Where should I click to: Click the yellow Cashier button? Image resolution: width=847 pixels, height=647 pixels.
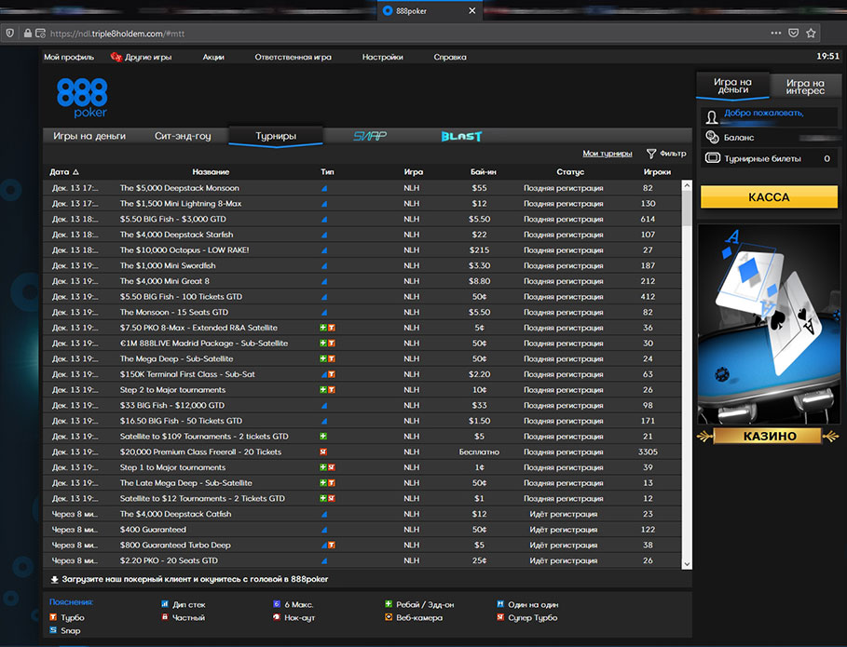769,197
